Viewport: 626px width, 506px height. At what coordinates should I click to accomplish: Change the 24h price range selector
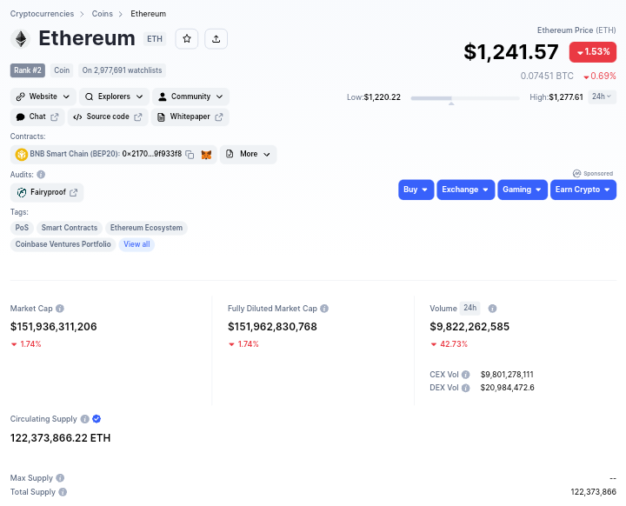602,97
